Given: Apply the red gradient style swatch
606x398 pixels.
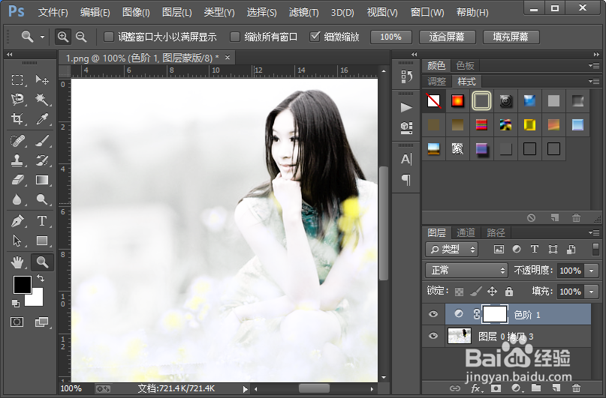Looking at the screenshot, I should pyautogui.click(x=457, y=101).
